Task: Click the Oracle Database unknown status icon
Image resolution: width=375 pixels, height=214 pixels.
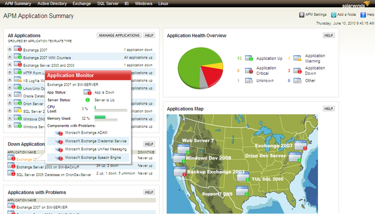Action: click(x=18, y=95)
